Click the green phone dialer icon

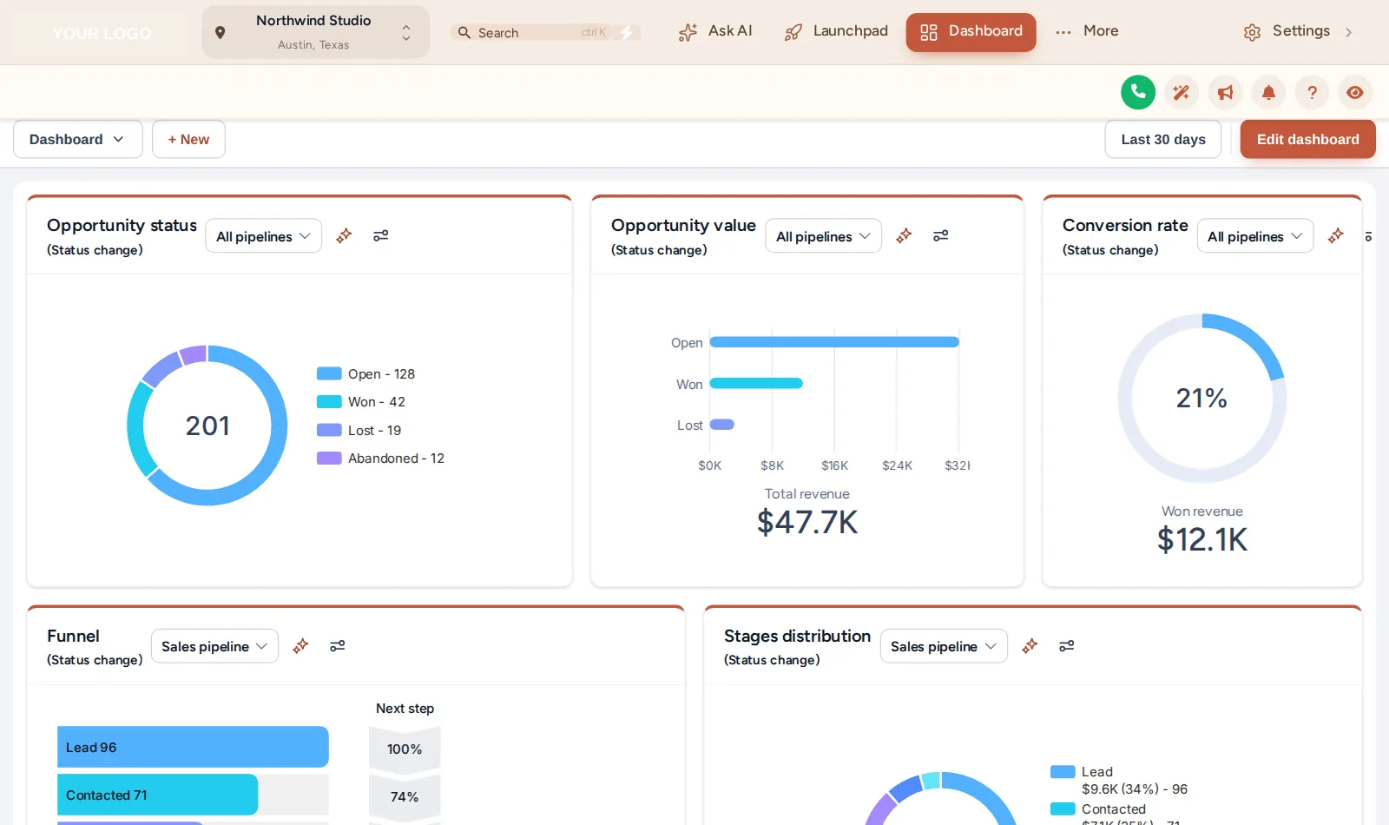pos(1138,92)
